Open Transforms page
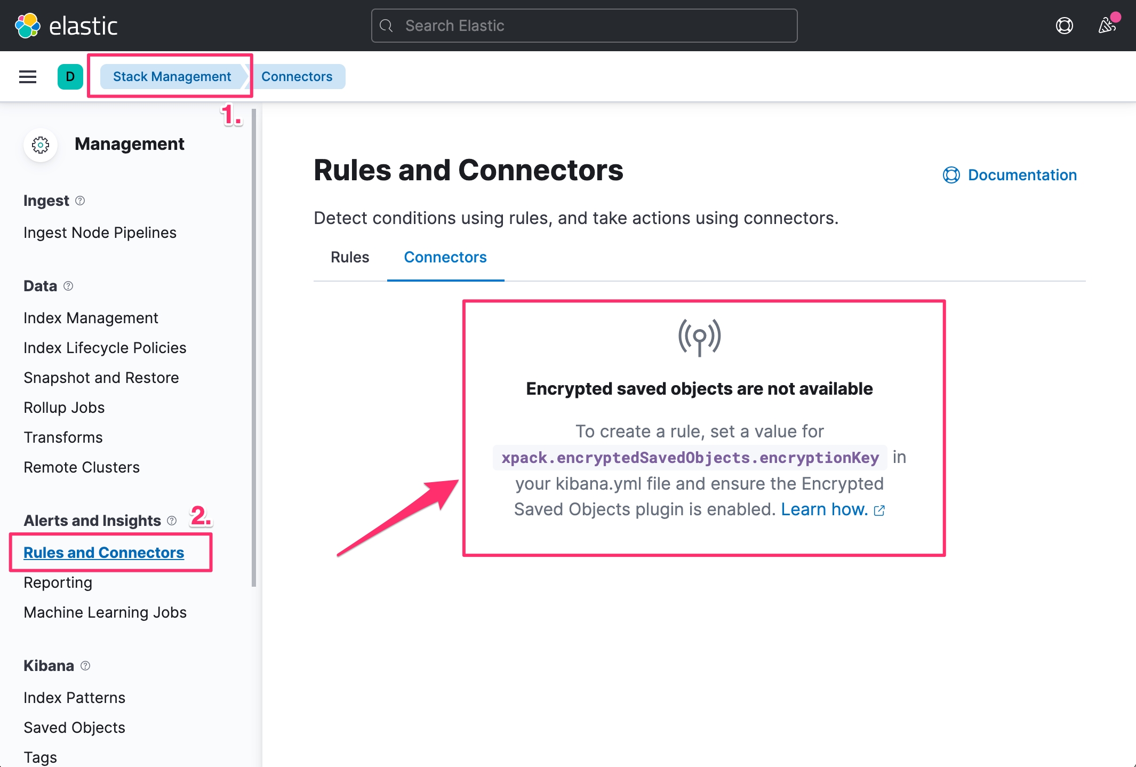1136x767 pixels. pyautogui.click(x=63, y=437)
